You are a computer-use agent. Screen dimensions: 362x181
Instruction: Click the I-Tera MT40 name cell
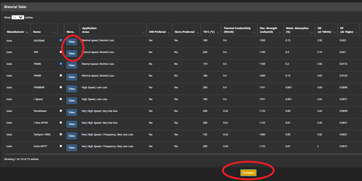click(41, 123)
